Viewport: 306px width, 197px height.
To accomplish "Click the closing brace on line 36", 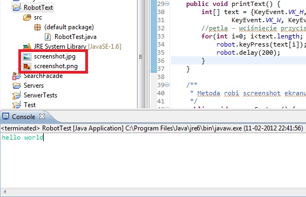I will pos(203,61).
